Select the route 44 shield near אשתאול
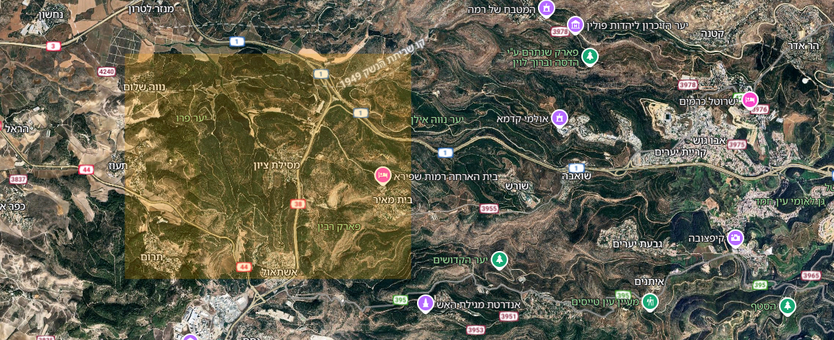834x340 pixels. (243, 267)
